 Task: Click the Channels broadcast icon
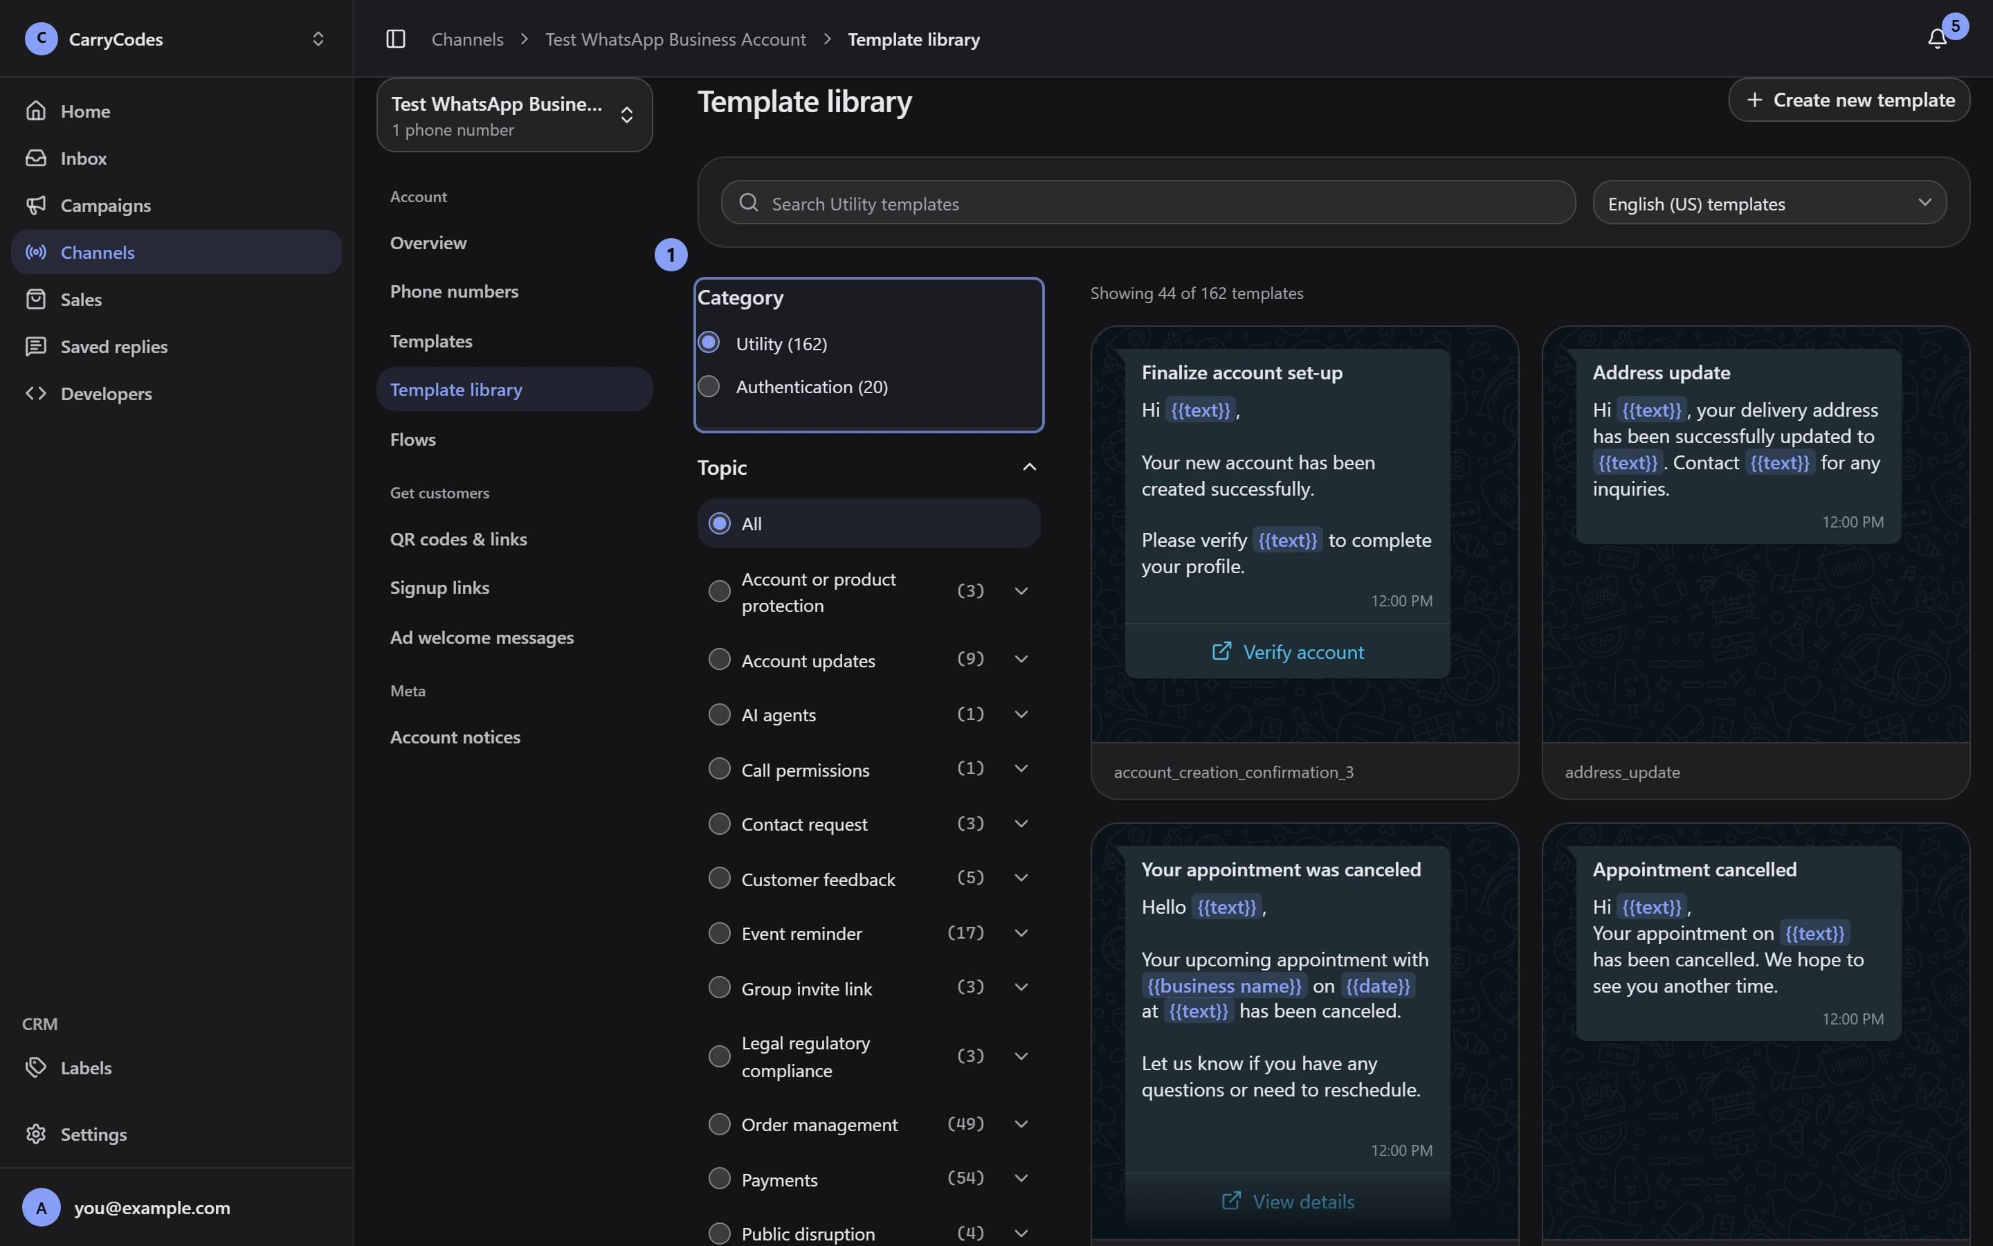pyautogui.click(x=35, y=251)
